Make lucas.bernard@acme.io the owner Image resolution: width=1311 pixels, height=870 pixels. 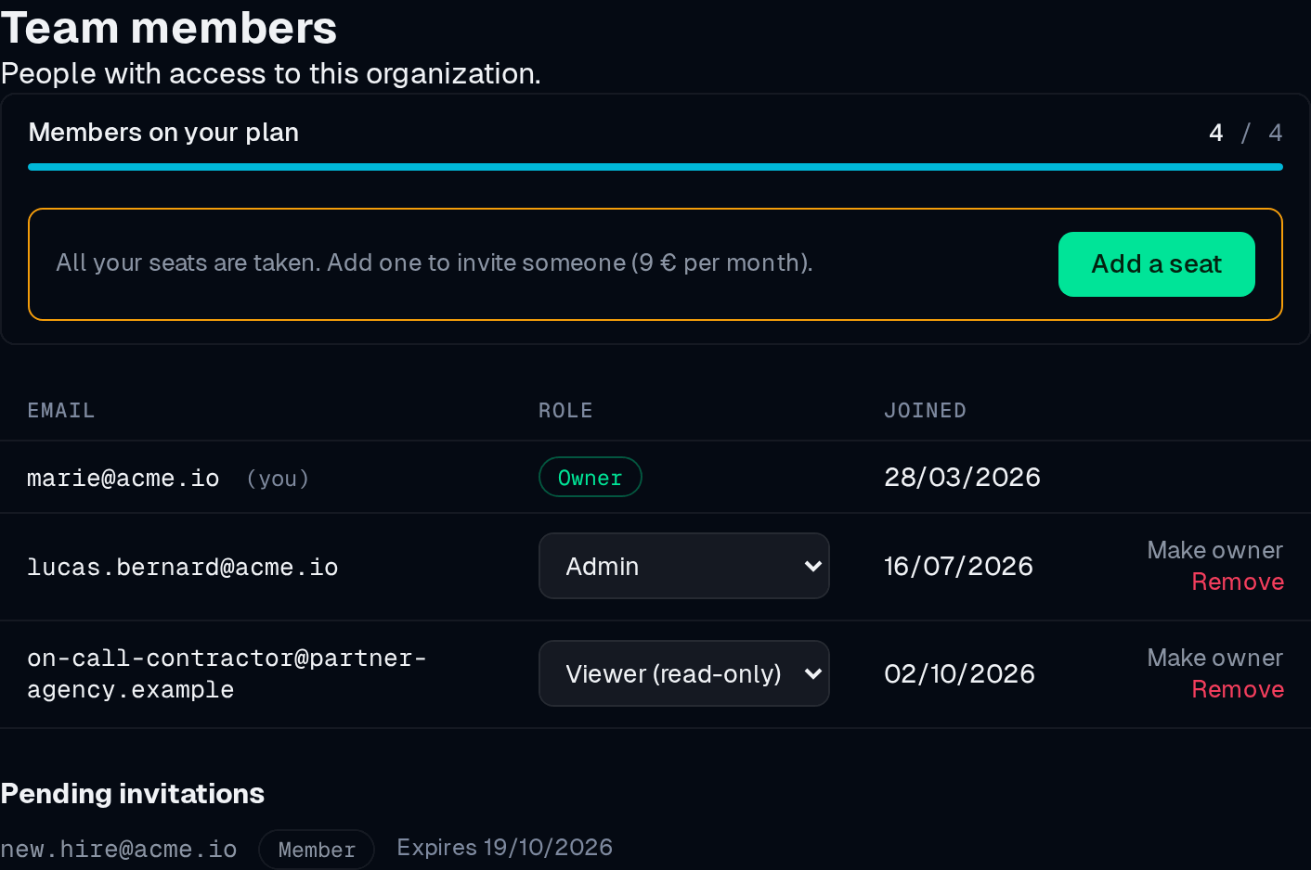[1214, 550]
